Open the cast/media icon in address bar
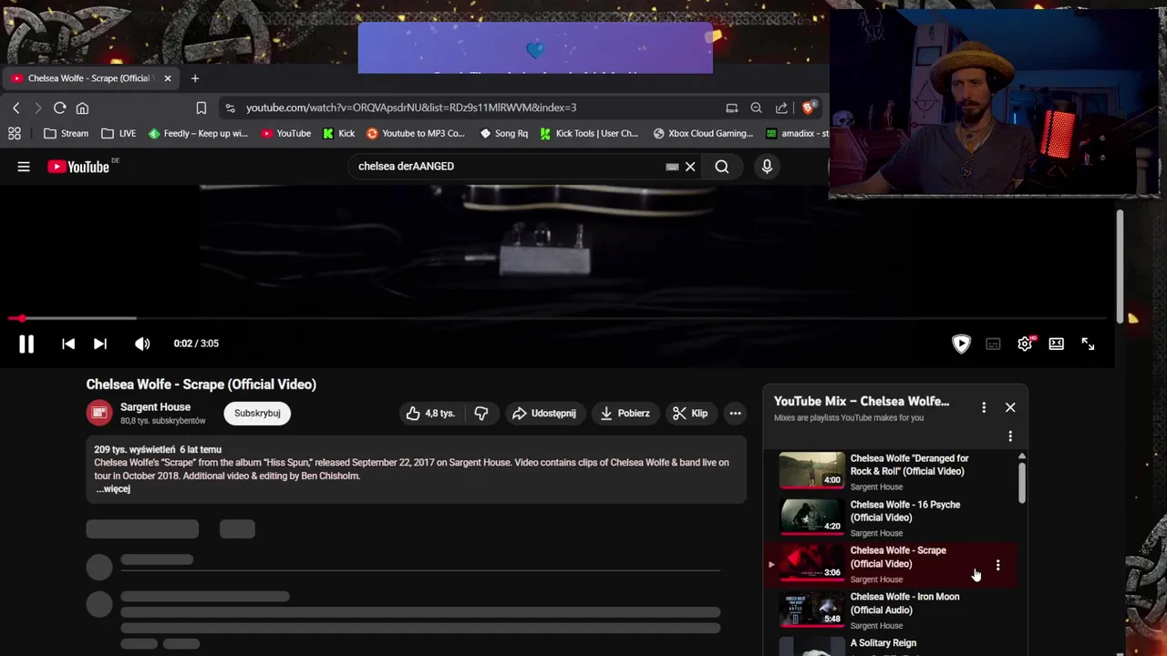Viewport: 1167px width, 656px height. (731, 108)
